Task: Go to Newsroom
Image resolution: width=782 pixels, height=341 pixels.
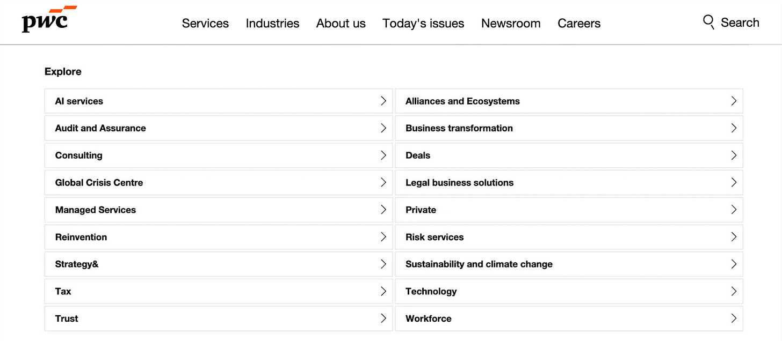Action: [x=511, y=23]
